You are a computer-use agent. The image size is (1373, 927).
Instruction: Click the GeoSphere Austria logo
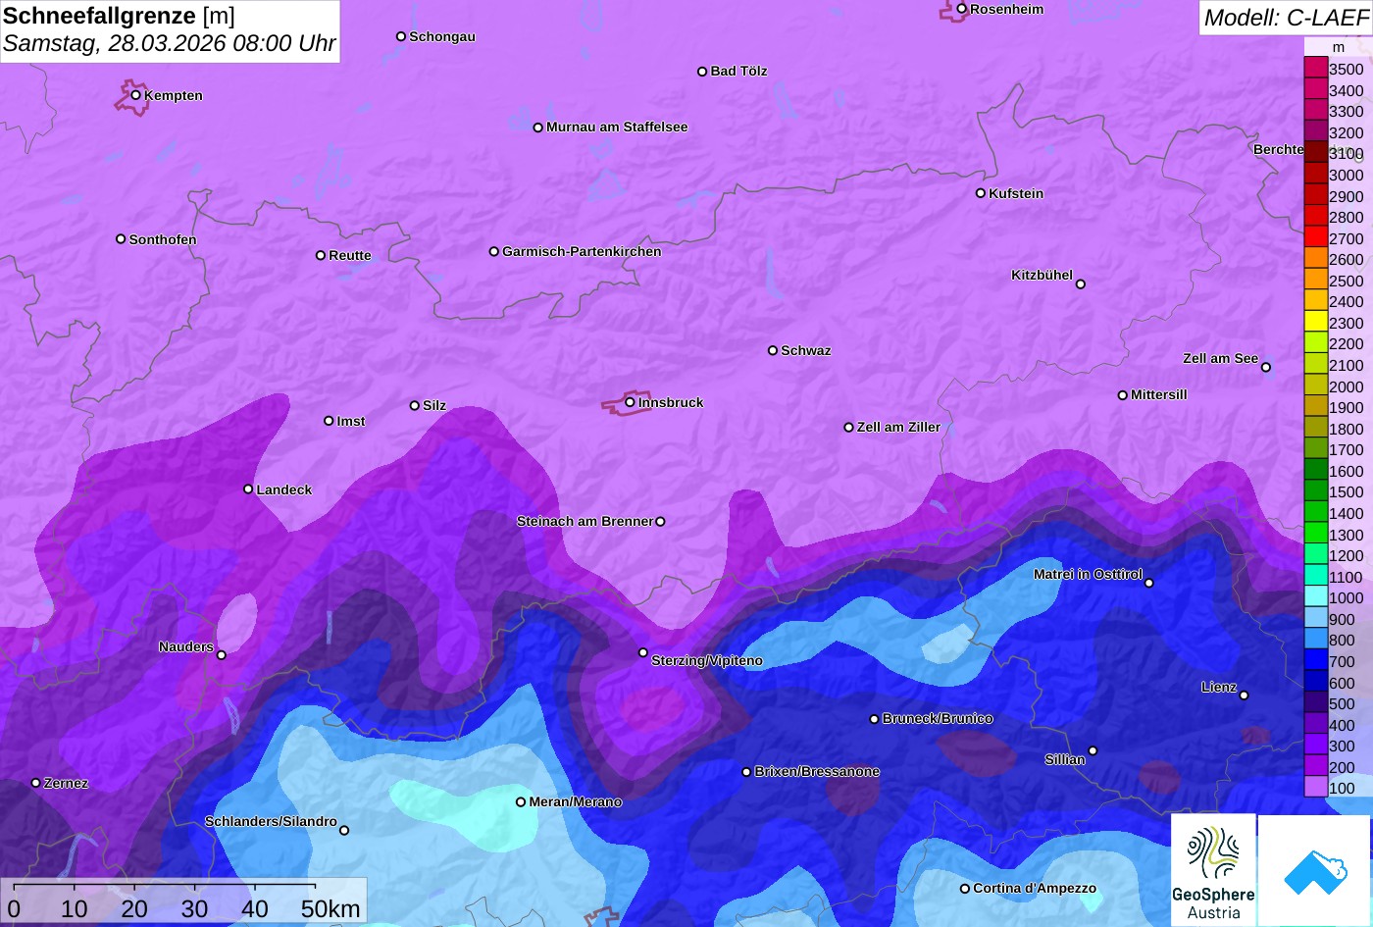pyautogui.click(x=1213, y=870)
